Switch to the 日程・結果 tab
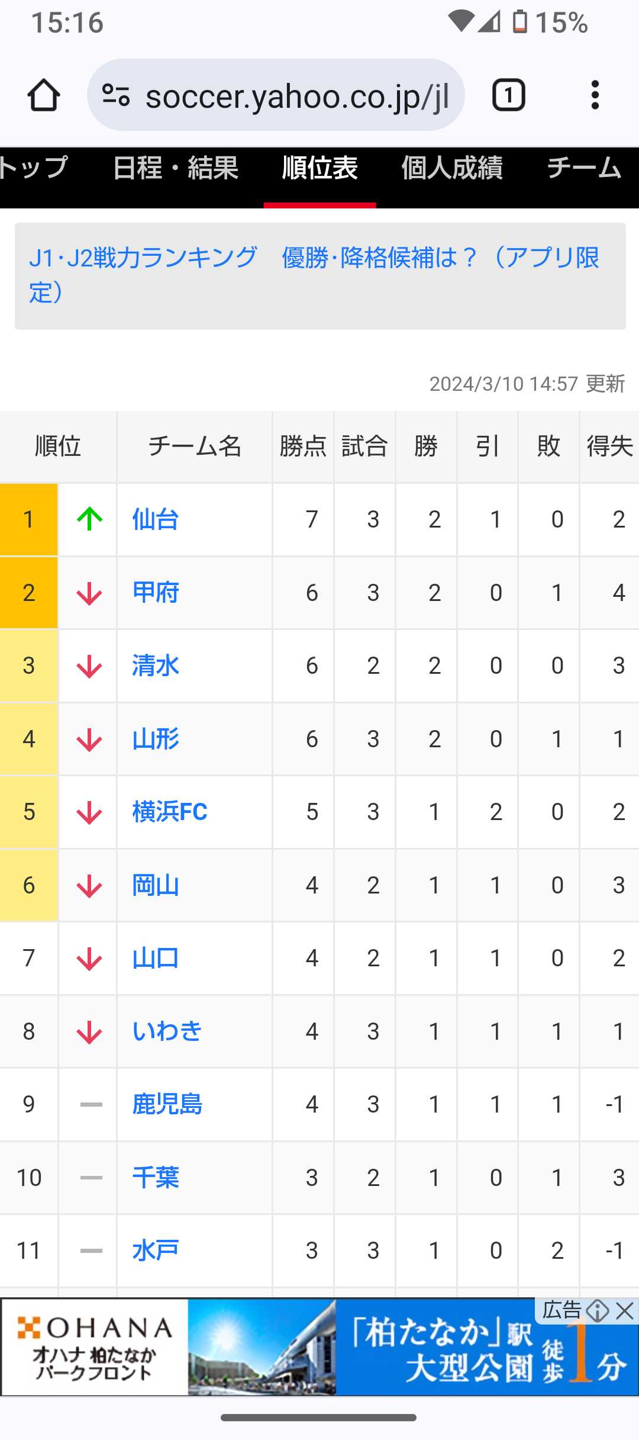639x1440 pixels. click(175, 169)
